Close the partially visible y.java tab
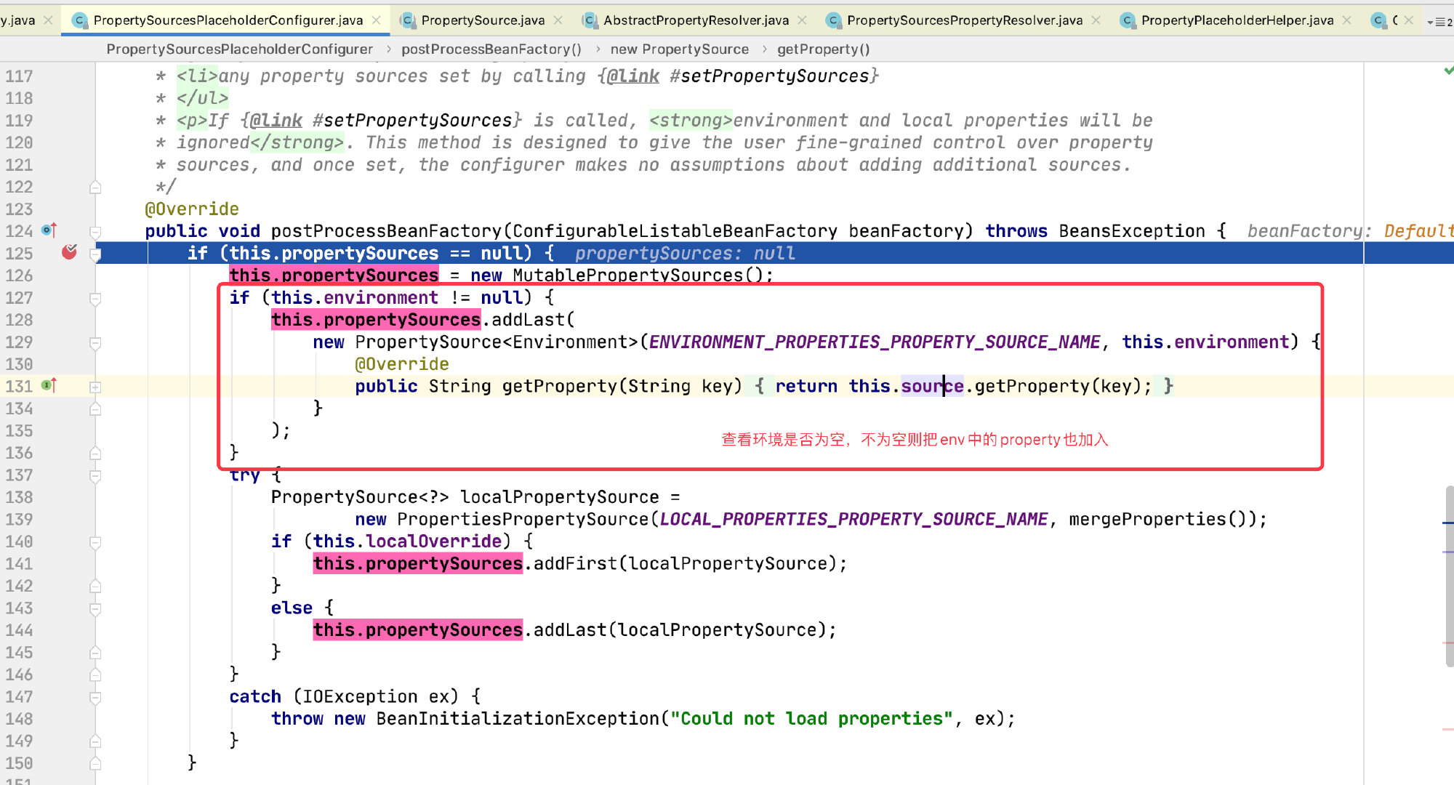Viewport: 1454px width, 785px height. [48, 20]
